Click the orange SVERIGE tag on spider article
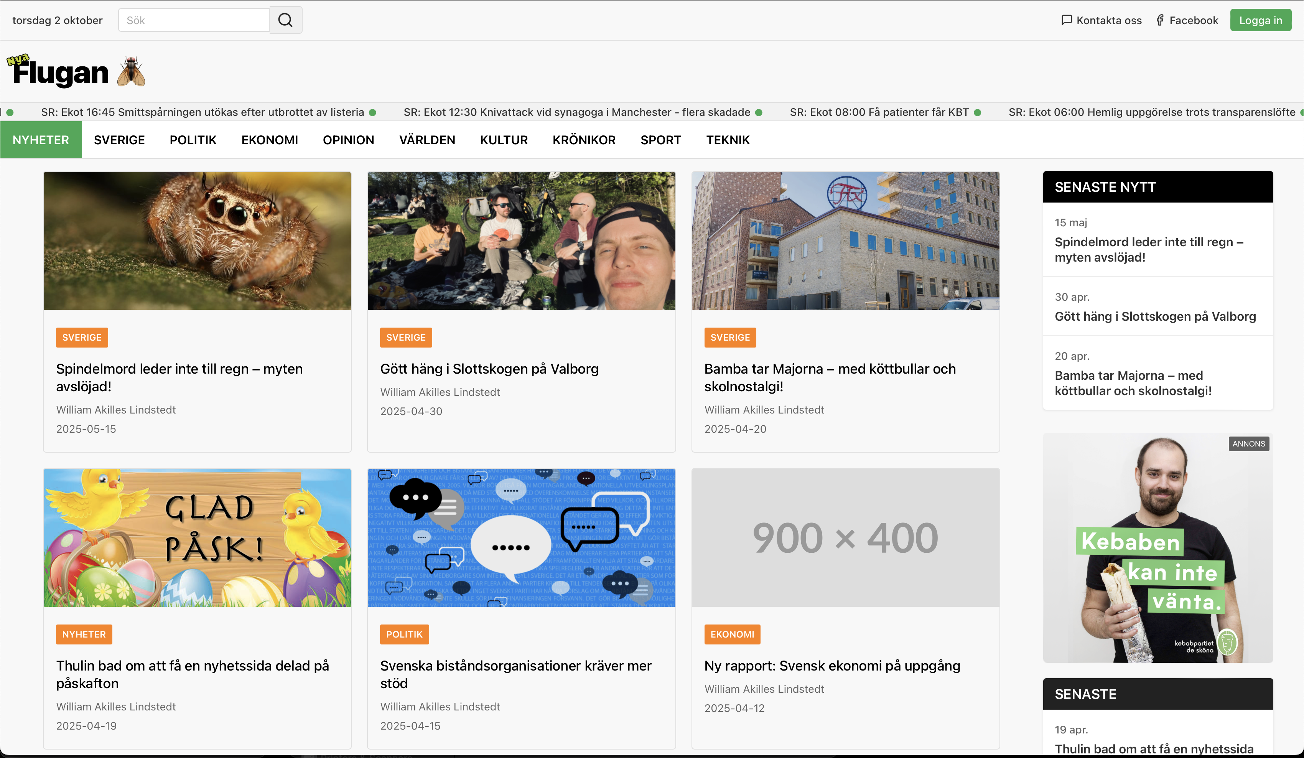 click(82, 337)
